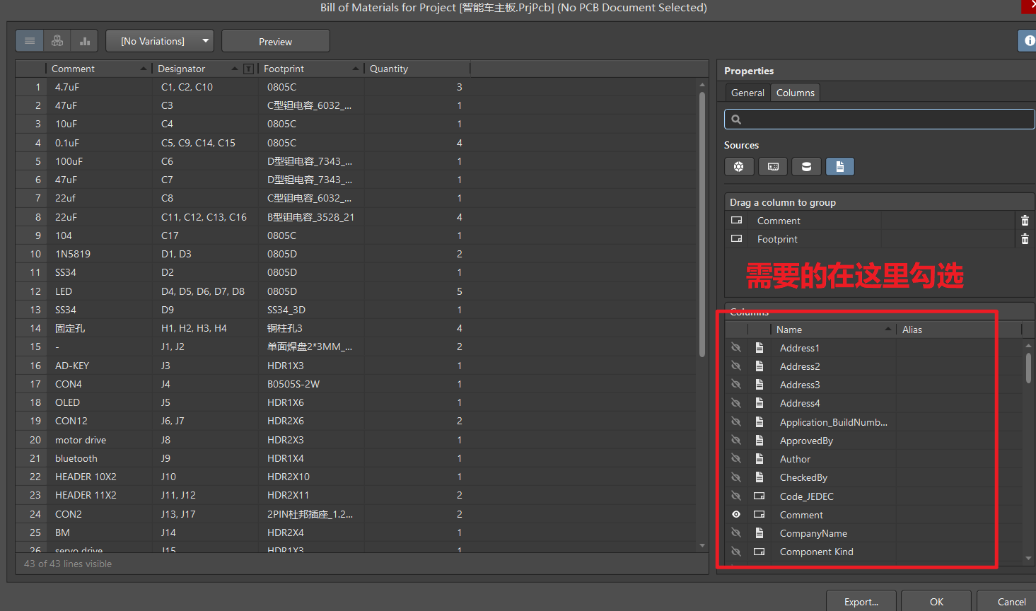Click the Alias column header
This screenshot has width=1036, height=611.
pyautogui.click(x=959, y=330)
